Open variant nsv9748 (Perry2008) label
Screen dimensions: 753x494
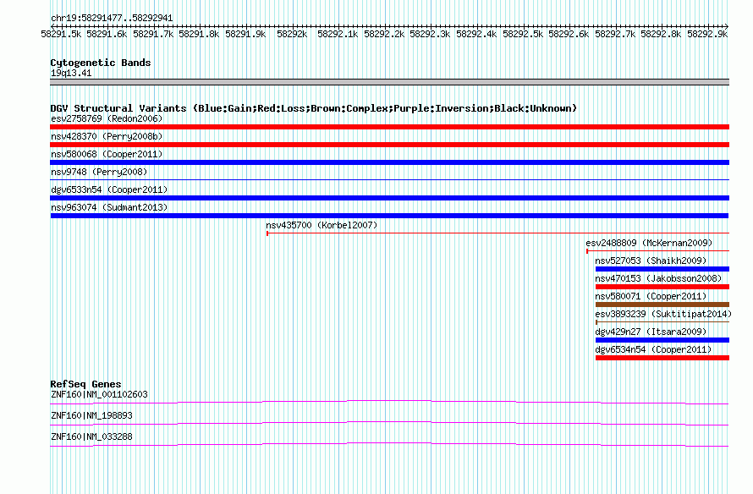tap(99, 172)
